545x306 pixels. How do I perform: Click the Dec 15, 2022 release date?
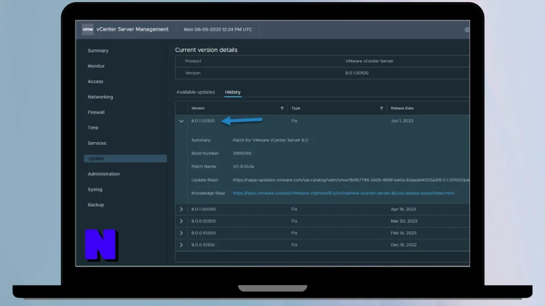click(x=403, y=245)
